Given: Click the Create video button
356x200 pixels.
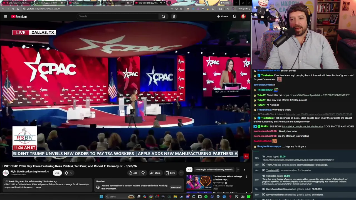Looking at the screenshot, I should [x=222, y=16].
